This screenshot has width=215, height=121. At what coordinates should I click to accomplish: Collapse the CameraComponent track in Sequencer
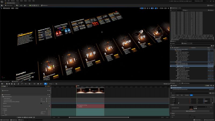coord(2,97)
